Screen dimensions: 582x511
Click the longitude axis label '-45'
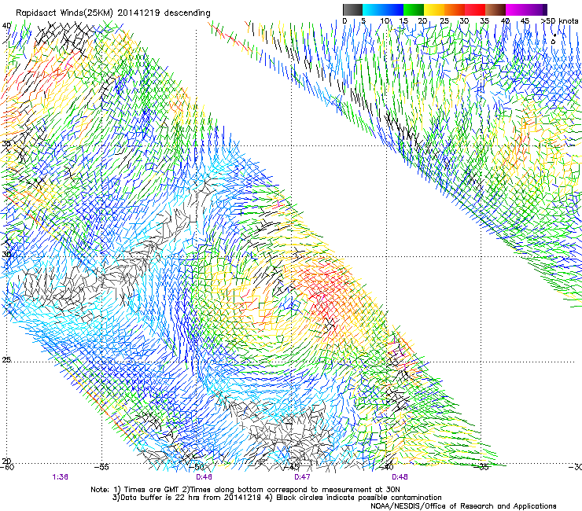(x=292, y=467)
